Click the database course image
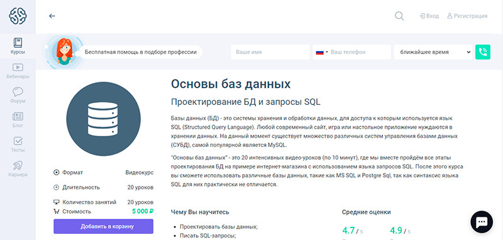 103,119
